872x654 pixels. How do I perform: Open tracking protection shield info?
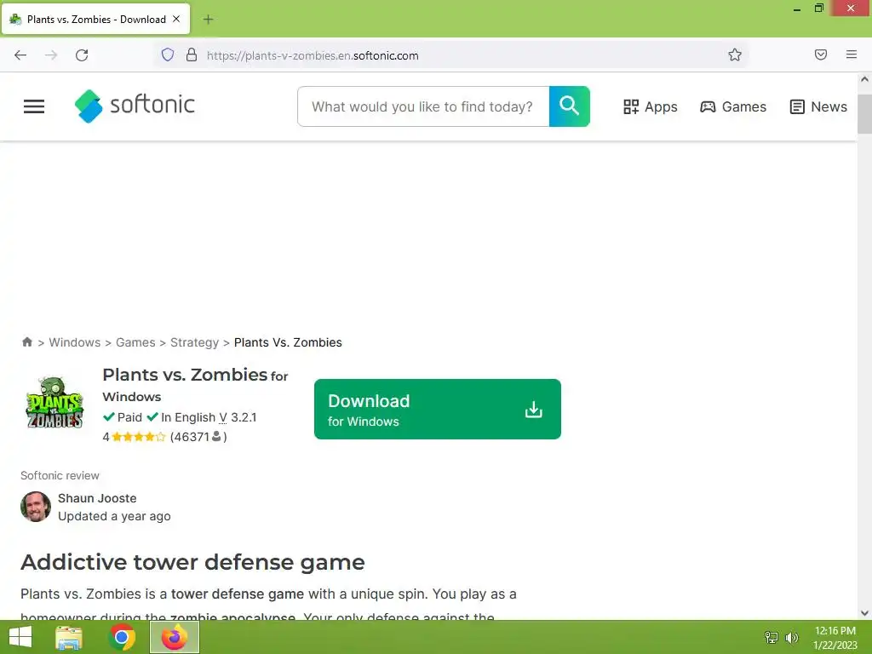[x=168, y=55]
